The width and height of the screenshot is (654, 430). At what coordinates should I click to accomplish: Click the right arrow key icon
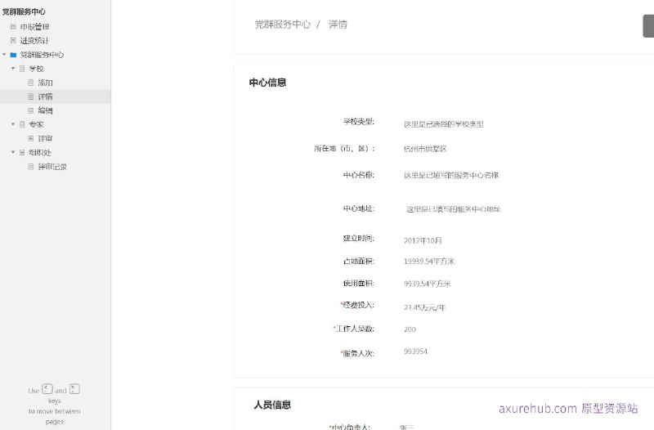74,389
